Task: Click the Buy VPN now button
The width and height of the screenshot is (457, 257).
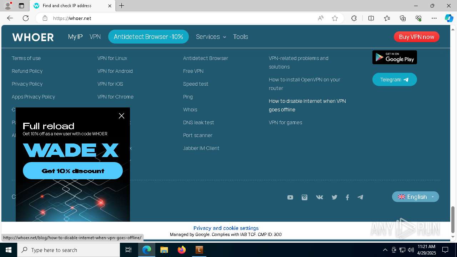Action: click(x=417, y=37)
